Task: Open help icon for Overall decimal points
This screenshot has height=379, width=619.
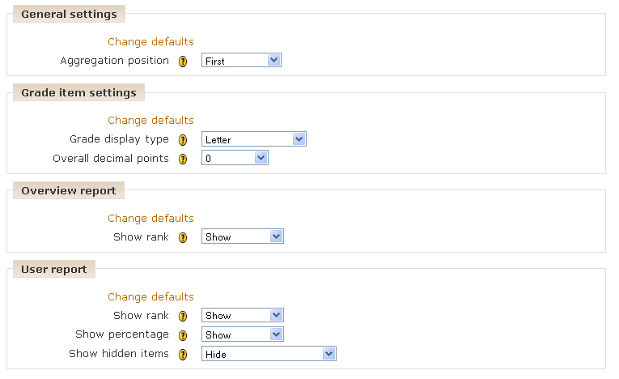Action: pos(182,159)
